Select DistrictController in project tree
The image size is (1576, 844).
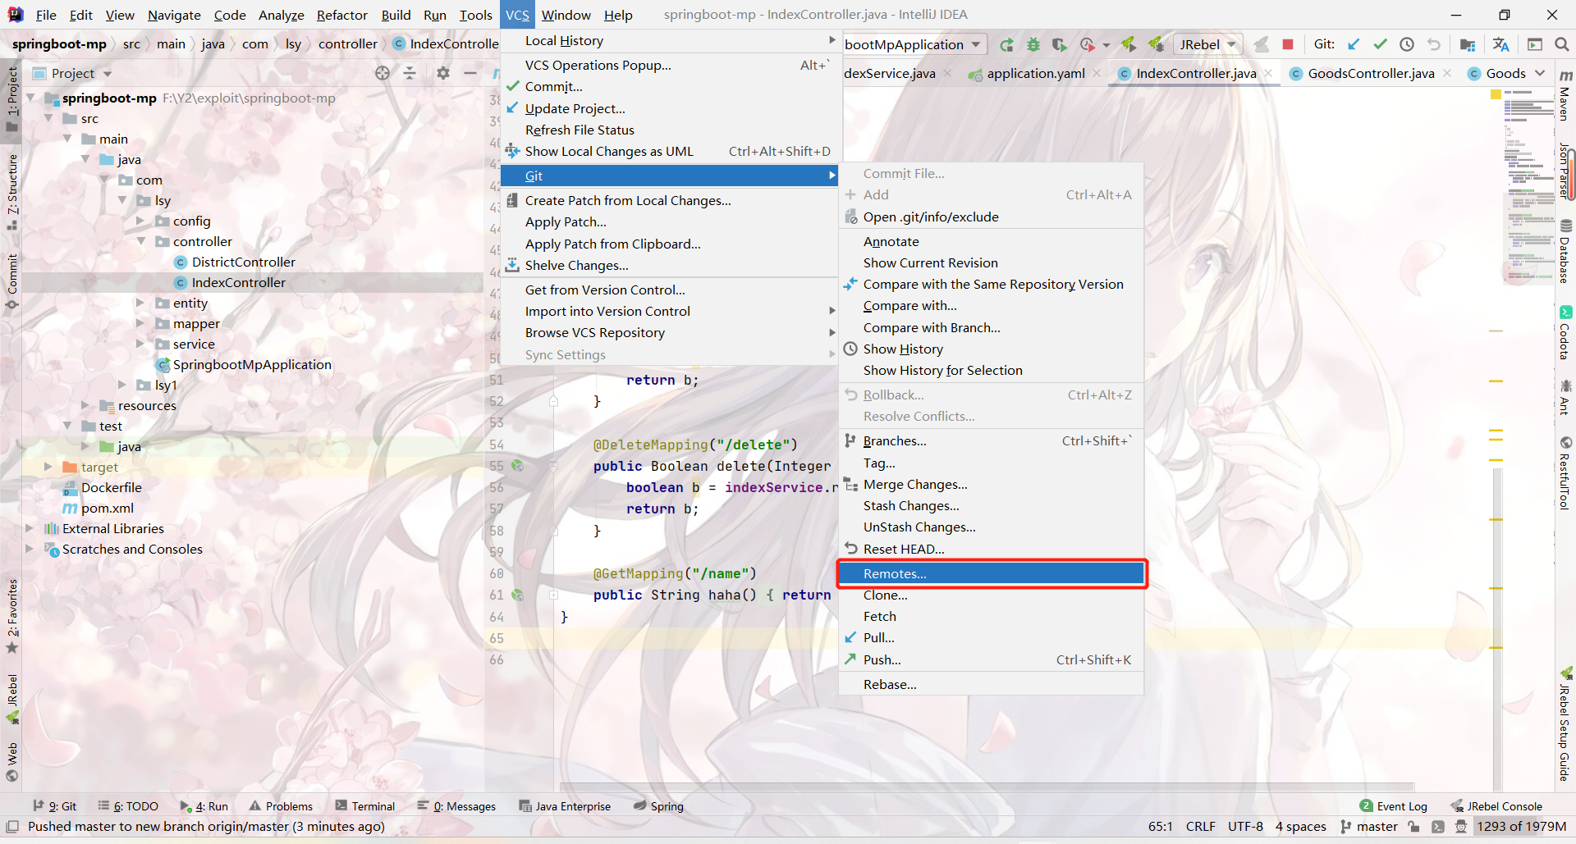(x=243, y=262)
